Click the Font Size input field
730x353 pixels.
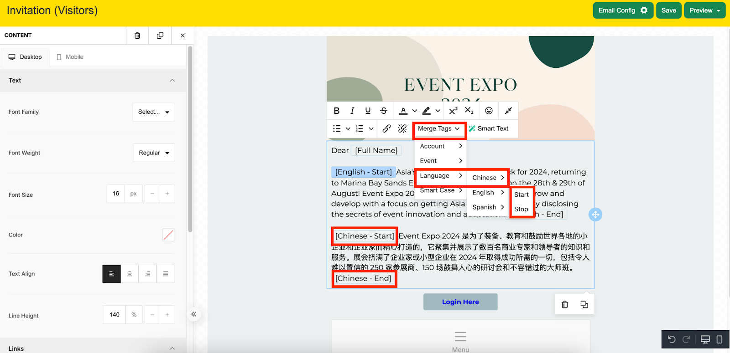click(116, 194)
